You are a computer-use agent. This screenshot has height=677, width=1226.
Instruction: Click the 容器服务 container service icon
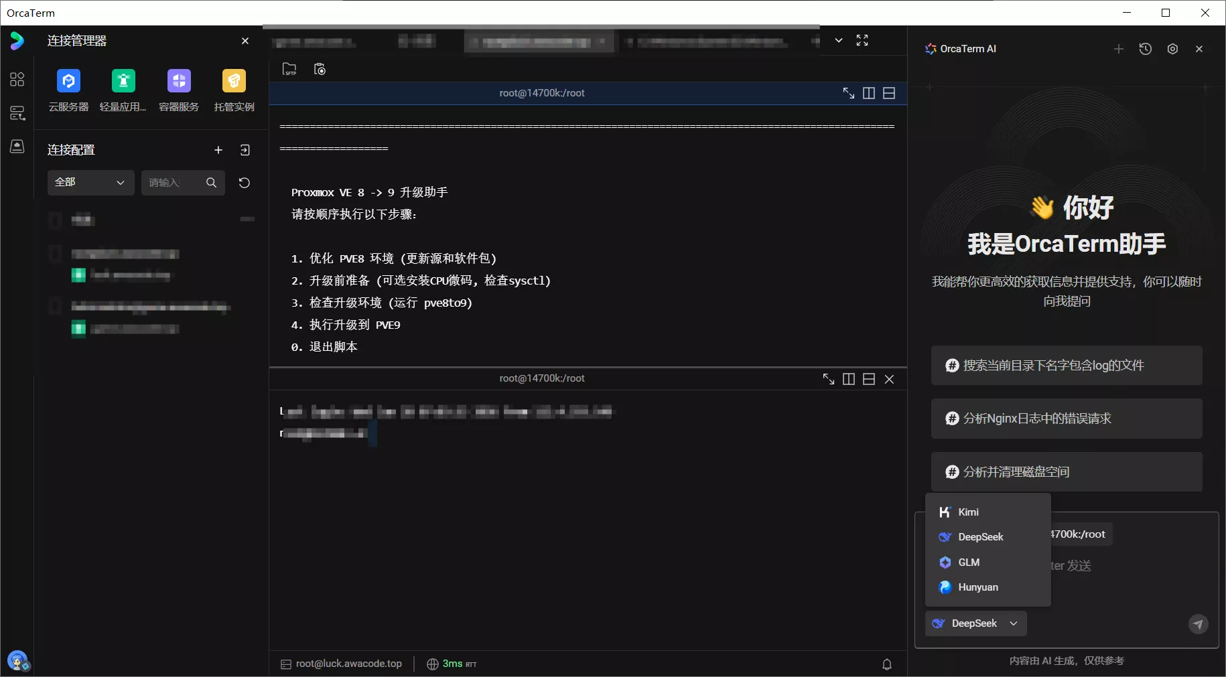(179, 82)
